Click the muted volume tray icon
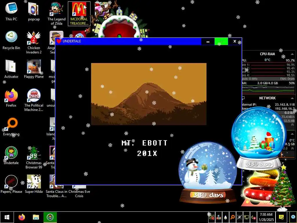 pyautogui.click(x=253, y=217)
